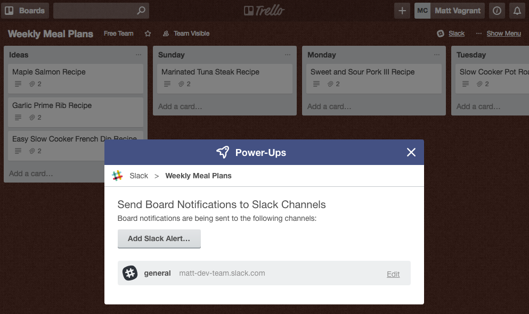Image resolution: width=529 pixels, height=314 pixels.
Task: Click the Ideas list title
Action: point(19,55)
